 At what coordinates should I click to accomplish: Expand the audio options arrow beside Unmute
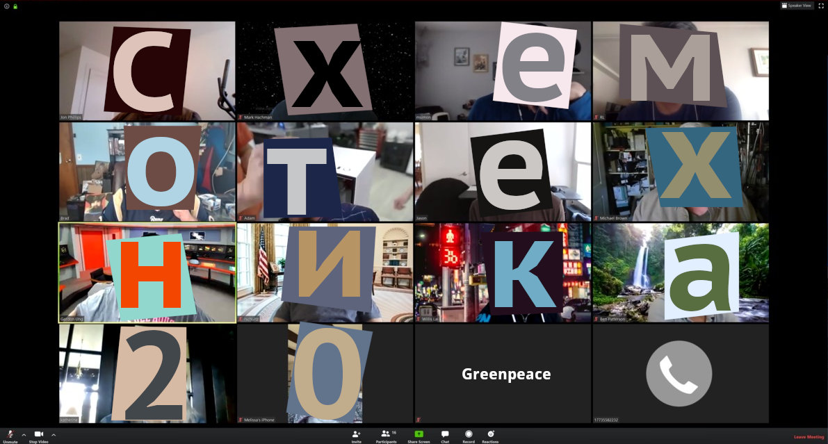[x=24, y=435]
